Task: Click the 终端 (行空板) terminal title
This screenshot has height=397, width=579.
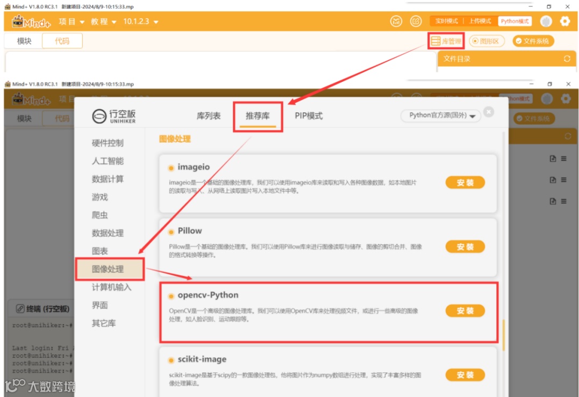Action: pyautogui.click(x=48, y=309)
